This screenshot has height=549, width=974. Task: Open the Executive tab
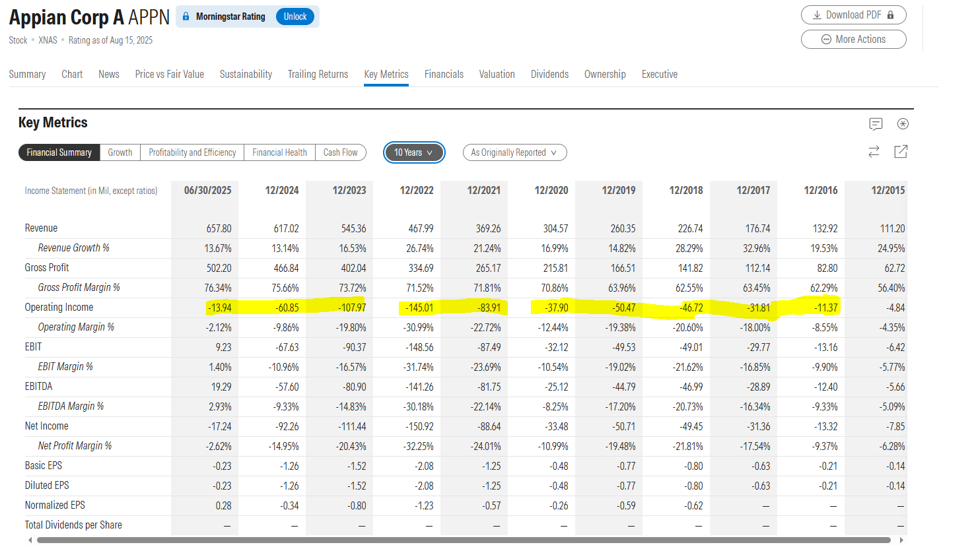point(660,74)
